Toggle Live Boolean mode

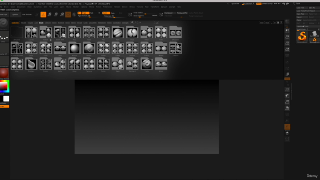[x=27, y=14]
